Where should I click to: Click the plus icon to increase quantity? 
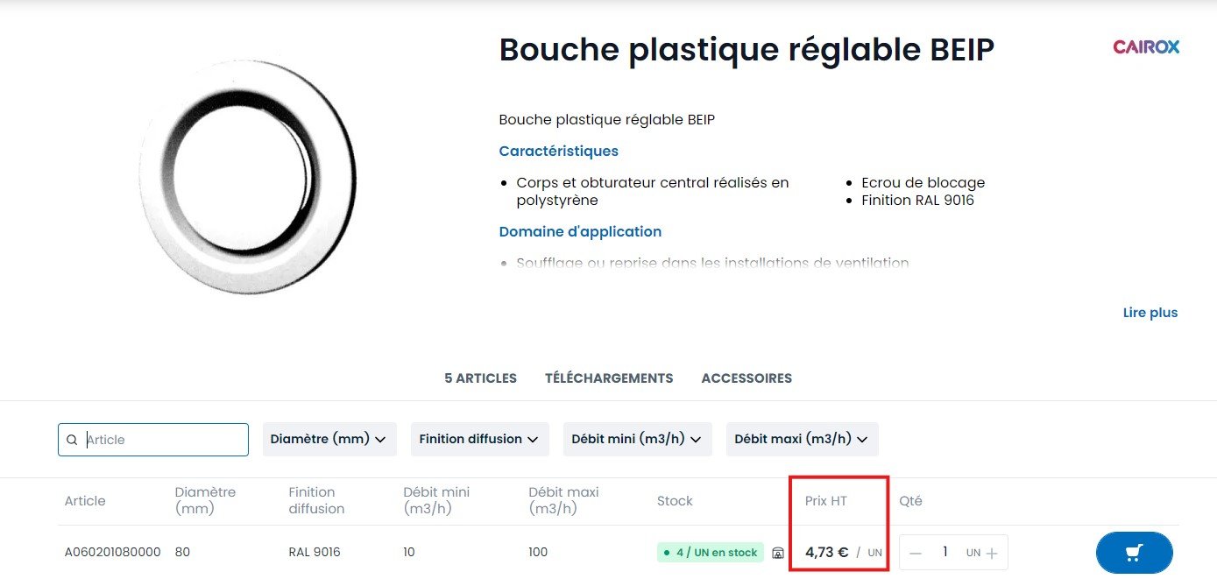[x=991, y=553]
